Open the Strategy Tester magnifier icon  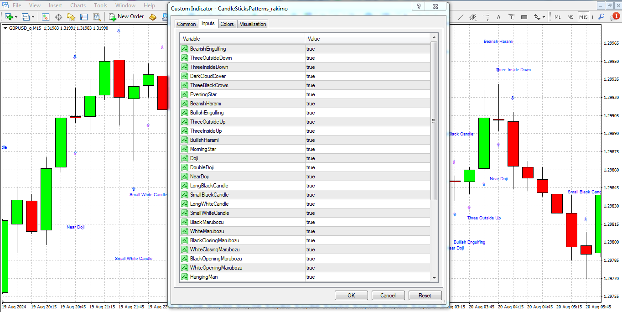pyautogui.click(x=97, y=17)
